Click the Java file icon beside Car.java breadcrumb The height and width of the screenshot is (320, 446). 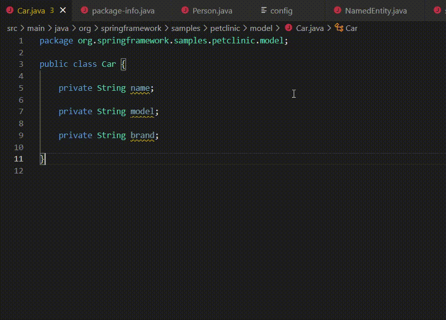click(x=288, y=28)
